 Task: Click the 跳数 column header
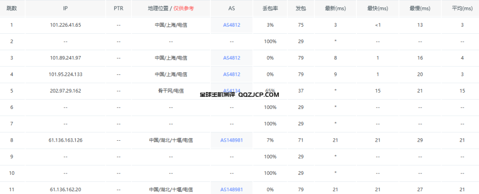[12, 8]
